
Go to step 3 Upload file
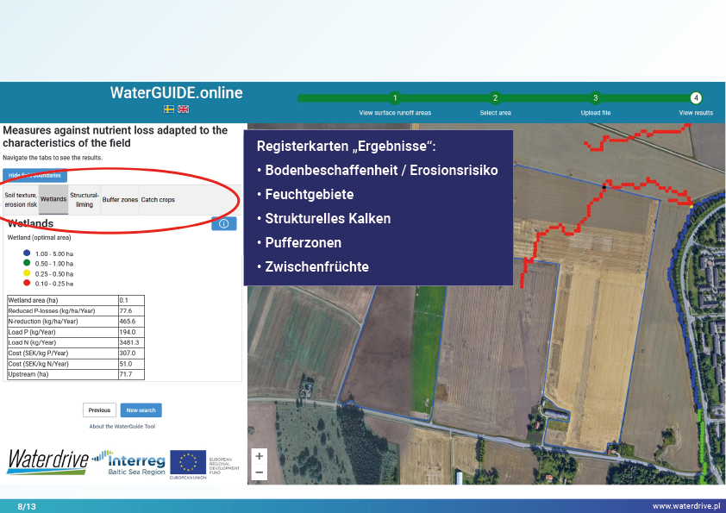point(595,98)
